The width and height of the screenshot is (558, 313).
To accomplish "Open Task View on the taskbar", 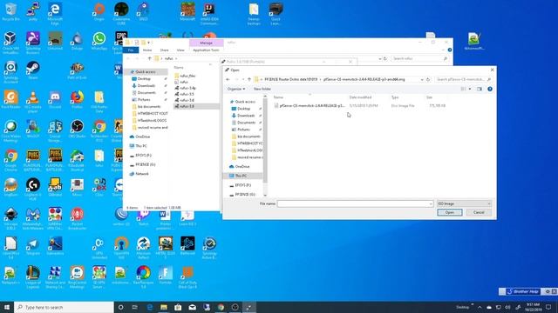I will 135,307.
